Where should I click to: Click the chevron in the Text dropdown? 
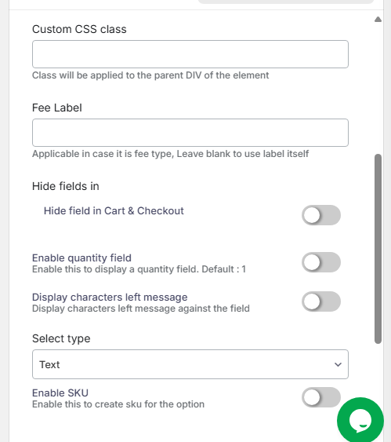[338, 364]
